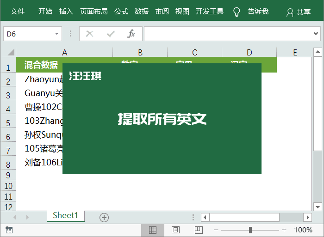324x237 pixels.
Task: Open the 开发工具 tab
Action: [210, 12]
